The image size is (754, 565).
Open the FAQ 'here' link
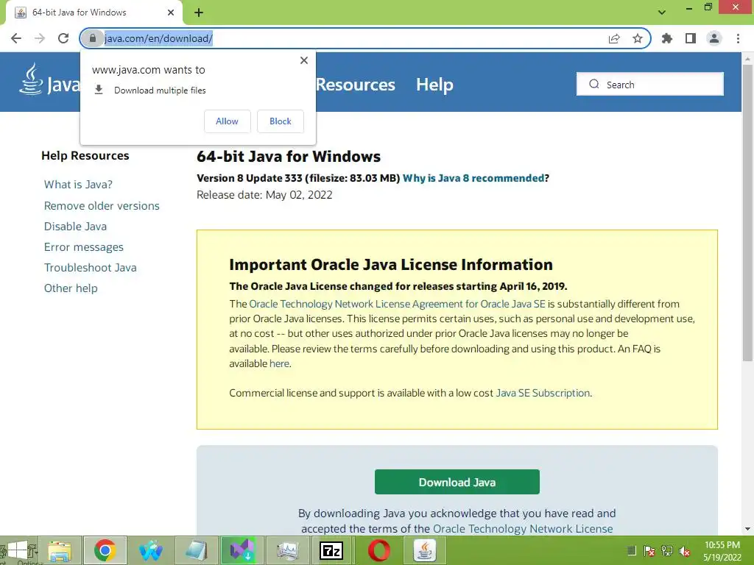(279, 363)
